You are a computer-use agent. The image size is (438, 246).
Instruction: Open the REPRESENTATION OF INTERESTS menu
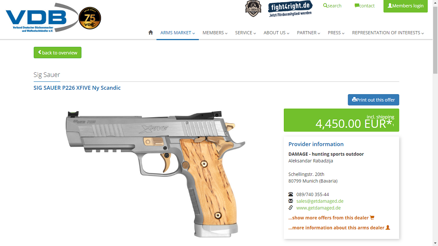click(x=388, y=33)
